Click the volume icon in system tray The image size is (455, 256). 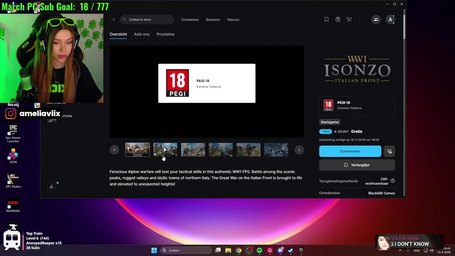coord(431,250)
